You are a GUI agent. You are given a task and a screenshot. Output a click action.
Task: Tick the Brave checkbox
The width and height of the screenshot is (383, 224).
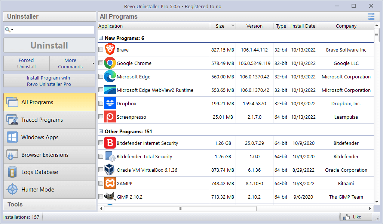[101, 50]
